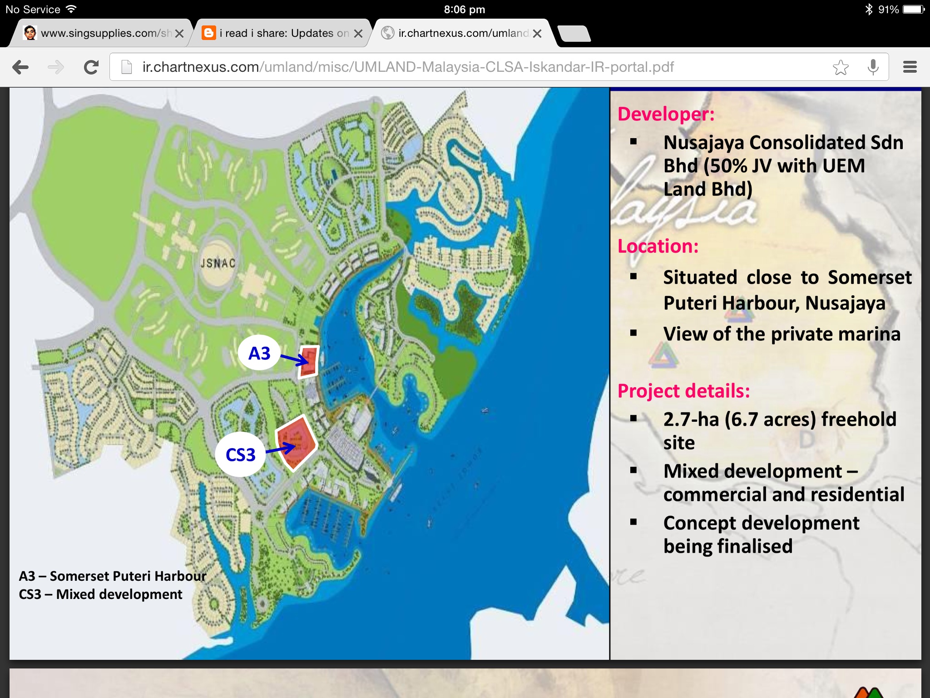Close the 'i read i share' tab
This screenshot has height=698, width=930.
(x=358, y=34)
